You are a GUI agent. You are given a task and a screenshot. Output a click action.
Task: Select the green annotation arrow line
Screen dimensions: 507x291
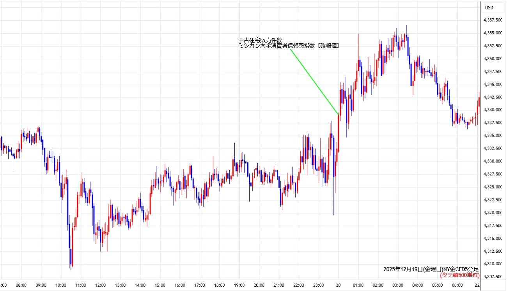pyautogui.click(x=314, y=82)
